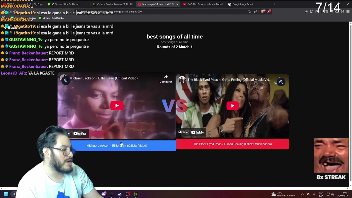The width and height of the screenshot is (352, 198).
Task: Zoom the I Gotta Feeling video with magnifier icon
Action: click(281, 82)
